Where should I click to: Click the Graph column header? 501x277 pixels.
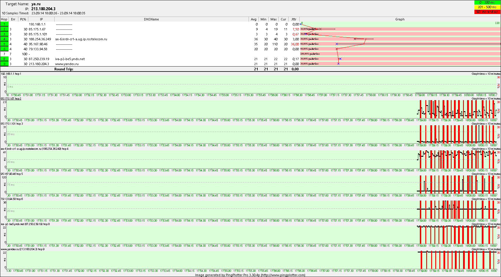[400, 19]
